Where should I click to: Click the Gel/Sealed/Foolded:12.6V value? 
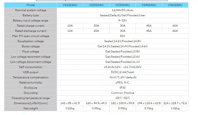(x=122, y=57)
